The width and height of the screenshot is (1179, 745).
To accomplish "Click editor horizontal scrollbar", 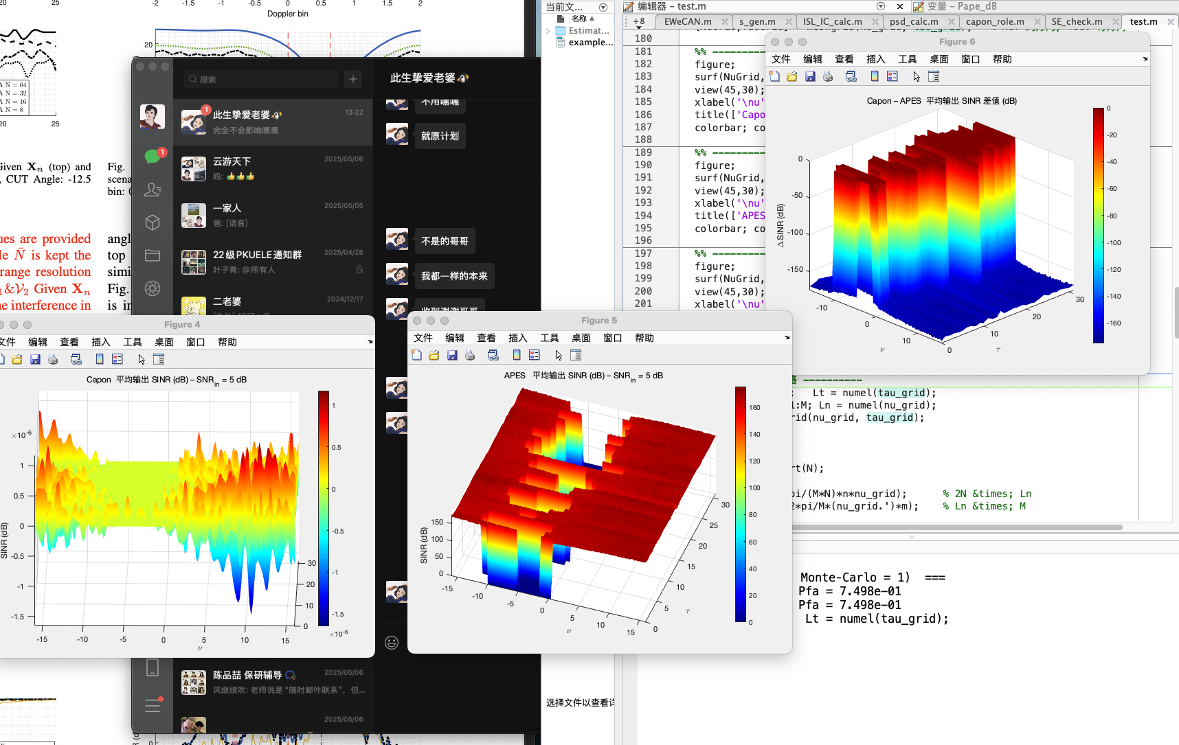I will point(957,527).
